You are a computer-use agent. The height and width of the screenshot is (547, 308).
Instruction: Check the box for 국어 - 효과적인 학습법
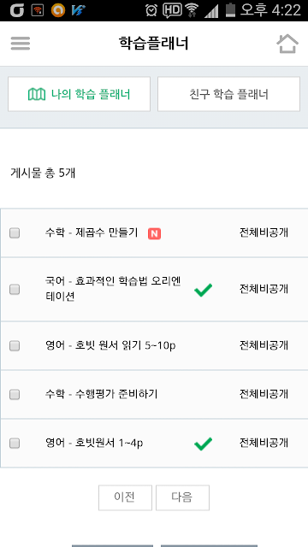point(15,290)
